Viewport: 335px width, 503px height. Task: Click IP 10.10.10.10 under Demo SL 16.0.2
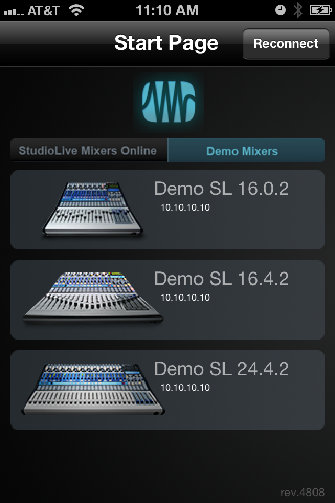point(185,207)
